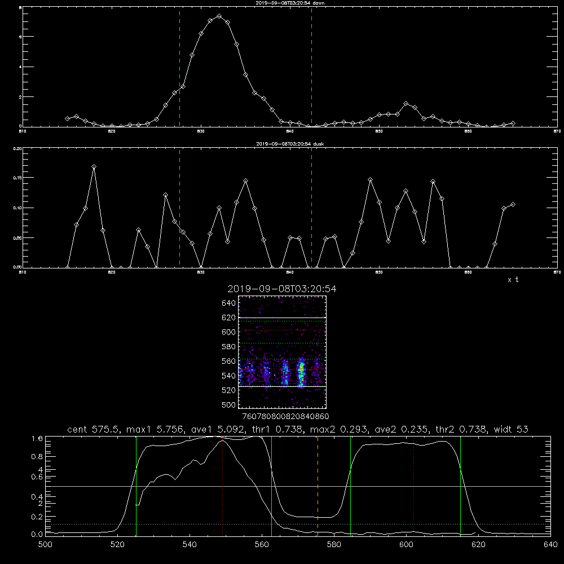Click the '620' x-axis label of bottom plot
This screenshot has width=564, height=564.
478,544
